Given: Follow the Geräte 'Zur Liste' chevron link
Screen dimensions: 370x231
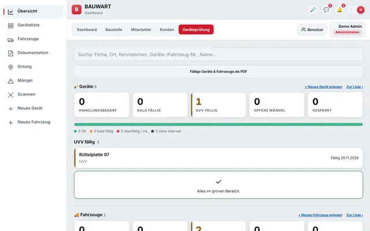Looking at the screenshot, I should (354, 87).
